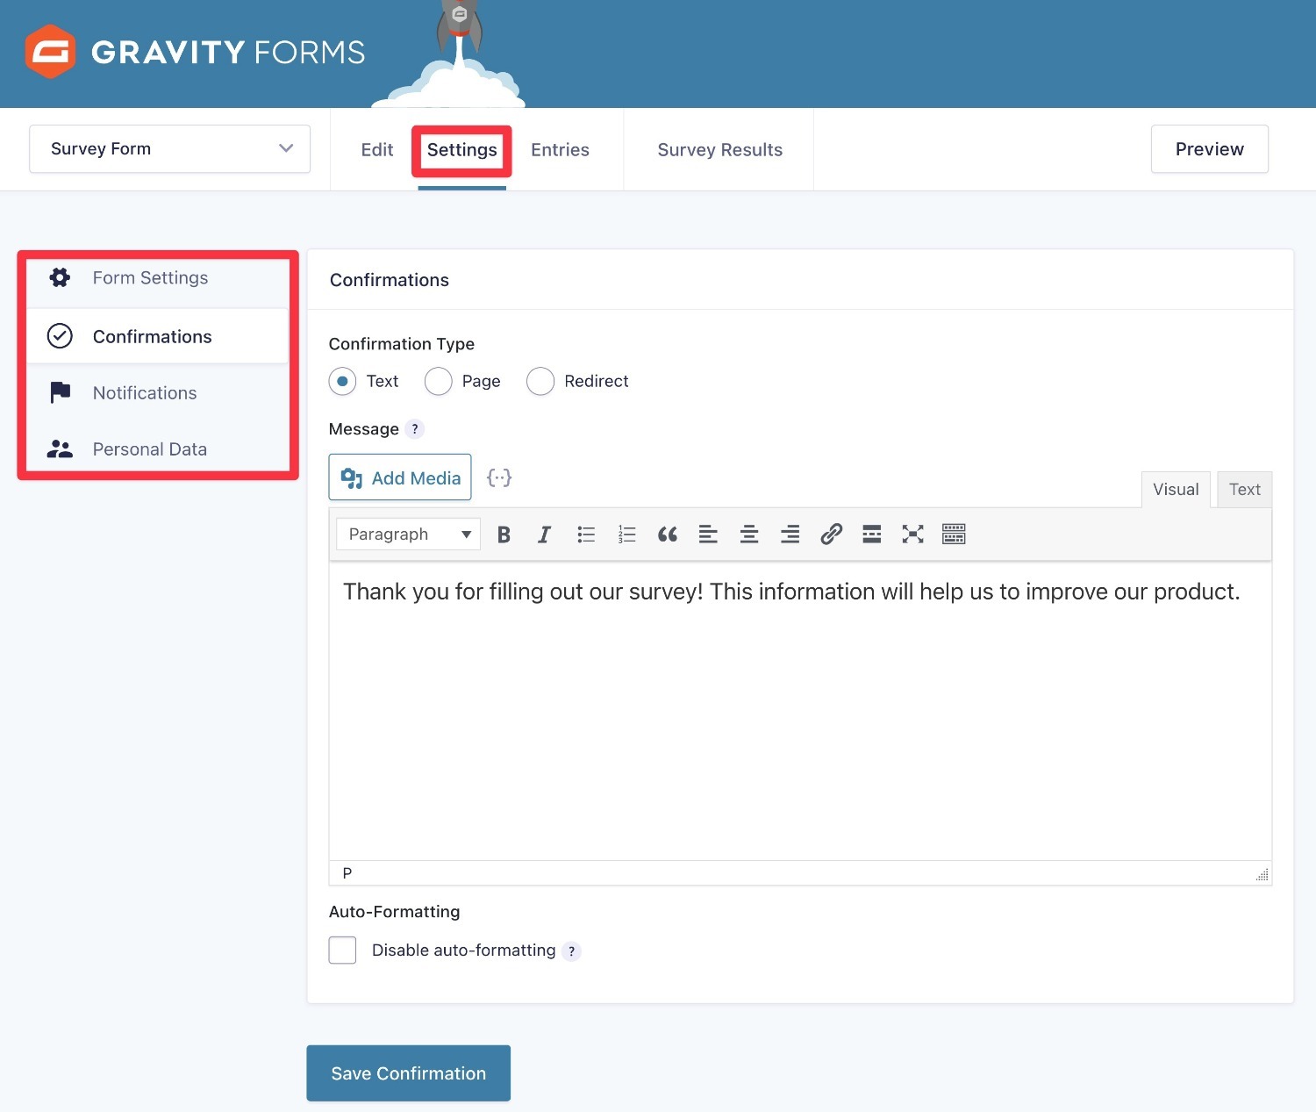Insert a merge tag with braces icon
This screenshot has height=1112, width=1316.
pyautogui.click(x=499, y=477)
